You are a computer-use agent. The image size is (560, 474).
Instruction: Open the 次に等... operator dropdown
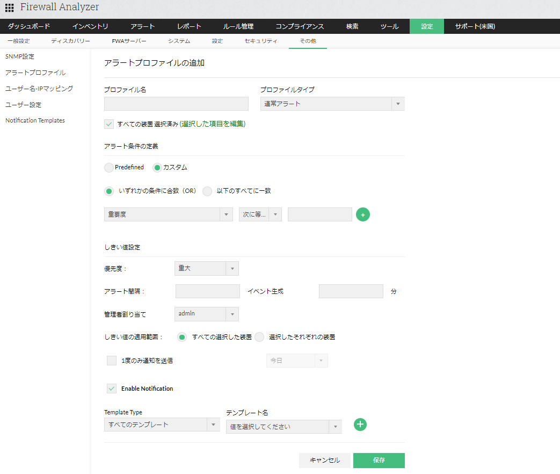pos(260,214)
